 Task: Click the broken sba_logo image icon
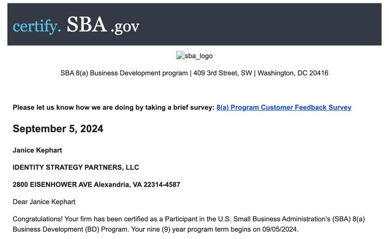[x=180, y=55]
